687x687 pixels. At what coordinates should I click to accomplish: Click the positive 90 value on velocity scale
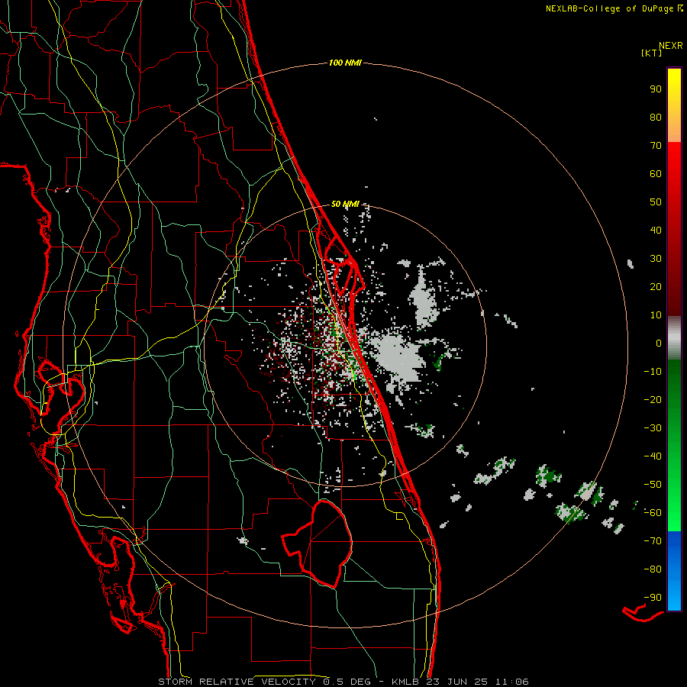click(656, 89)
